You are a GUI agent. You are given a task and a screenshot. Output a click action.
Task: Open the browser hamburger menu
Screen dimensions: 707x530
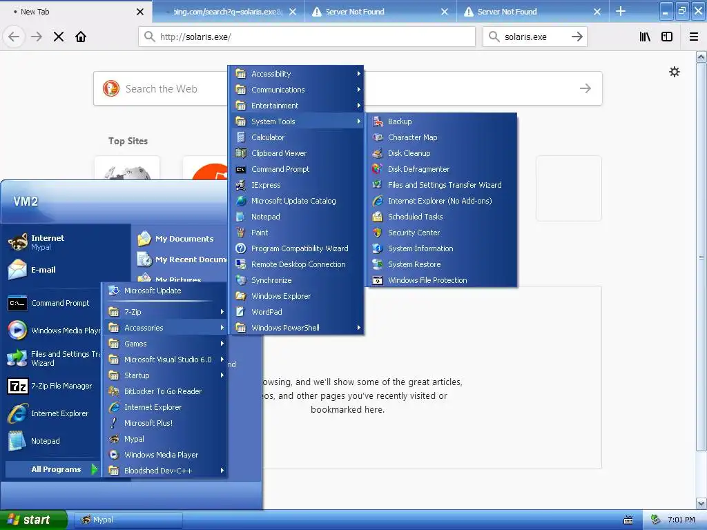tap(694, 37)
